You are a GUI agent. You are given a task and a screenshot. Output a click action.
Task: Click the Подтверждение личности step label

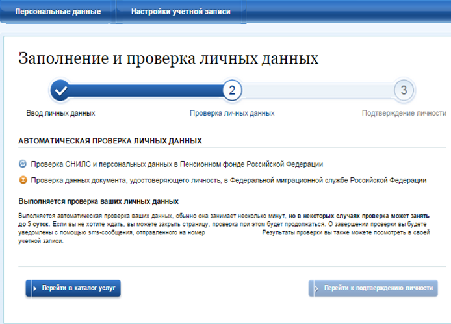(x=404, y=113)
